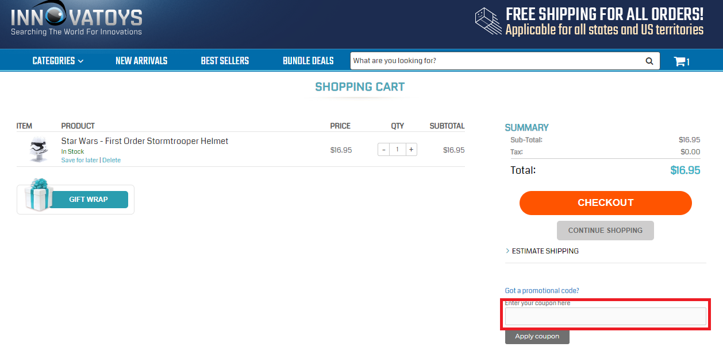Click the search magnifier icon
This screenshot has height=347, width=723.
649,61
